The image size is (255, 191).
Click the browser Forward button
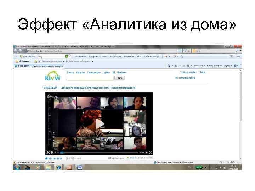tap(20, 51)
